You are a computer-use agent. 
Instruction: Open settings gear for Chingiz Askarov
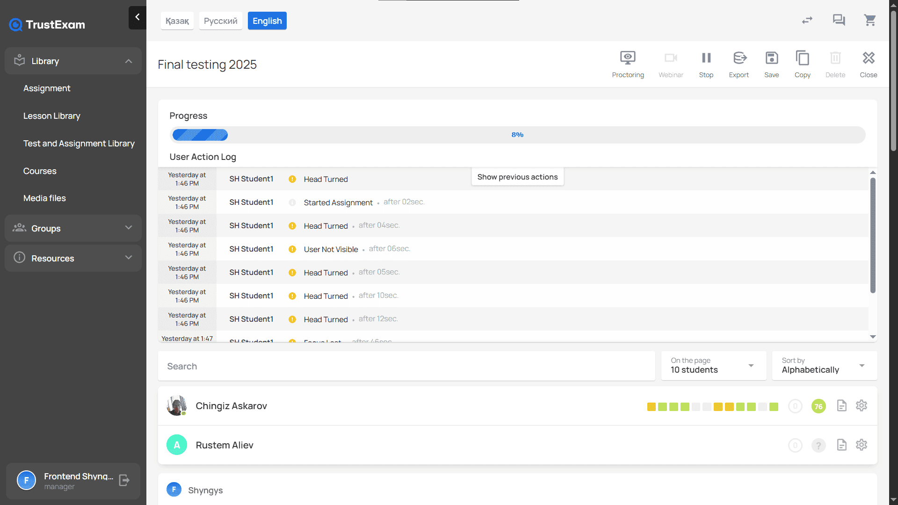[862, 406]
